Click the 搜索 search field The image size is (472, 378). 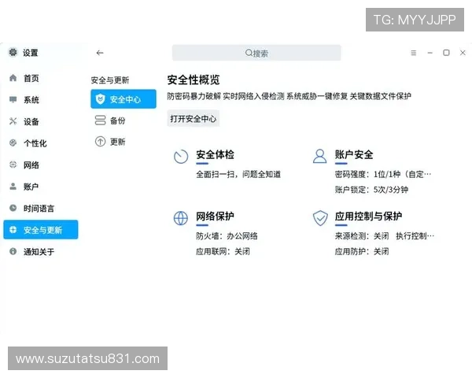click(256, 53)
